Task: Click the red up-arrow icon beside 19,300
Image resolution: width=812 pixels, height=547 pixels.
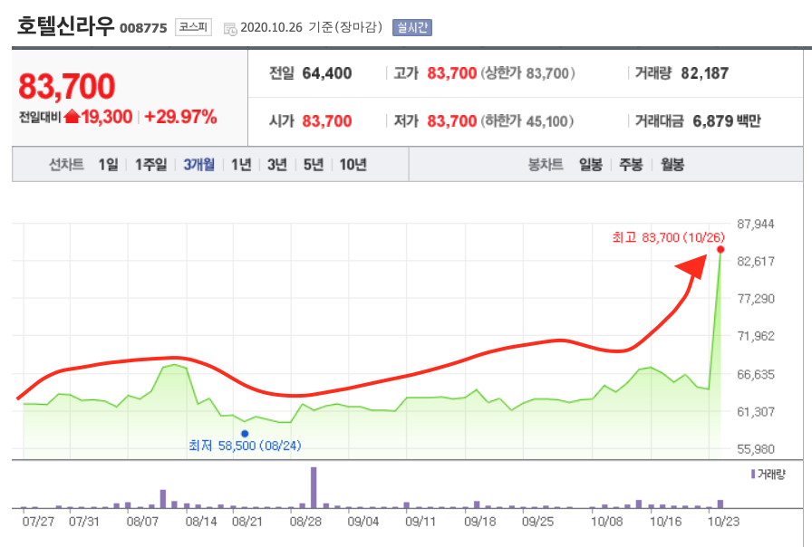Action: point(72,117)
